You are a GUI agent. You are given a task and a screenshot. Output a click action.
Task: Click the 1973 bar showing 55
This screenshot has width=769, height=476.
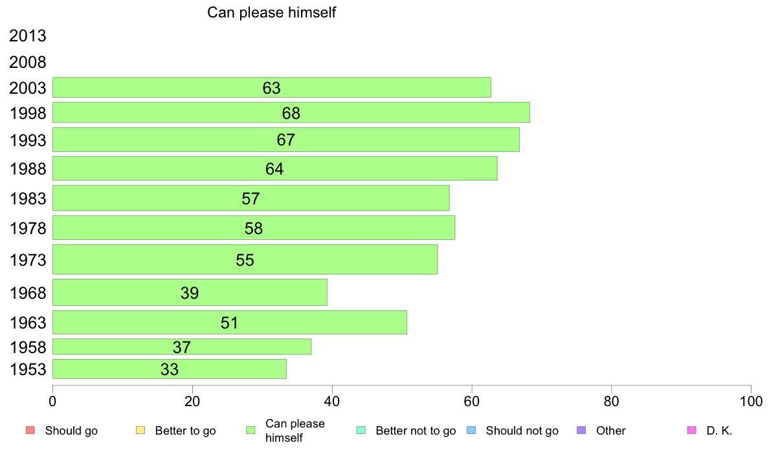[x=245, y=259]
